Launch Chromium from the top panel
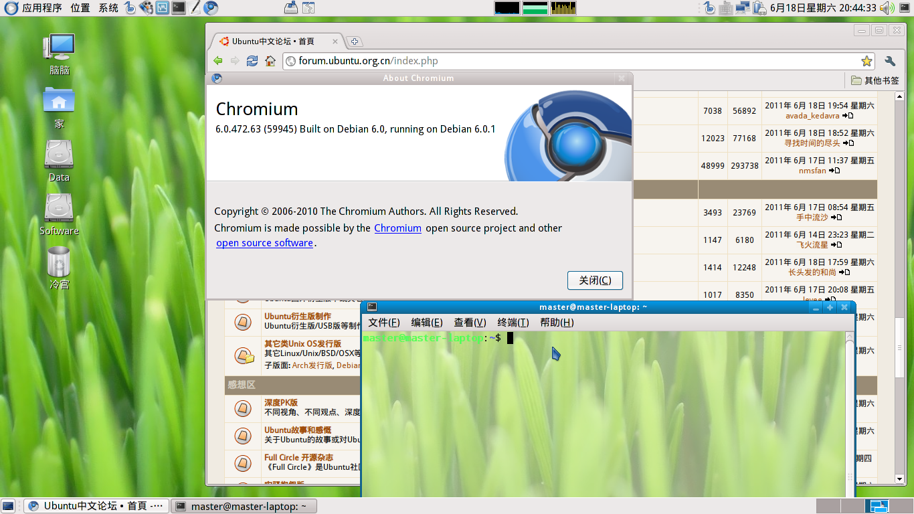The height and width of the screenshot is (514, 914). tap(211, 8)
